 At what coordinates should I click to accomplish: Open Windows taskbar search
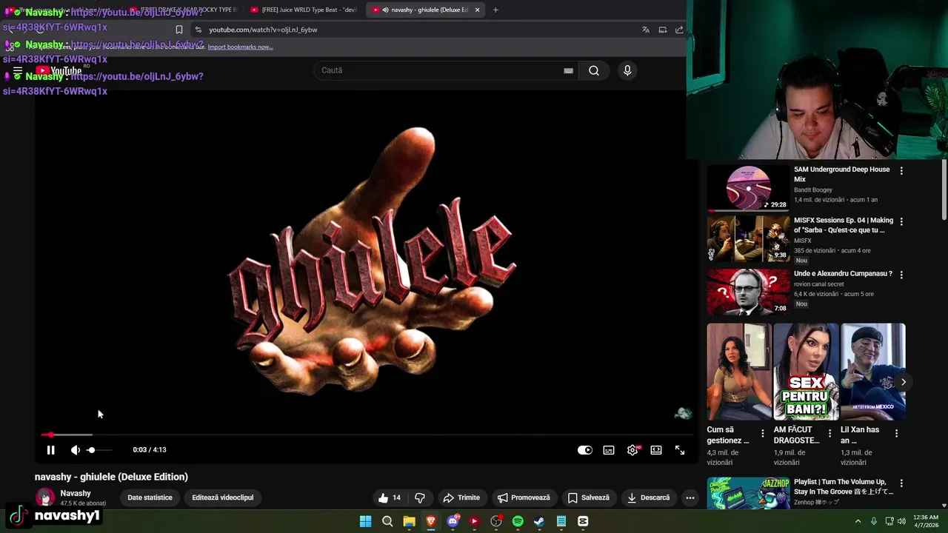tap(387, 521)
